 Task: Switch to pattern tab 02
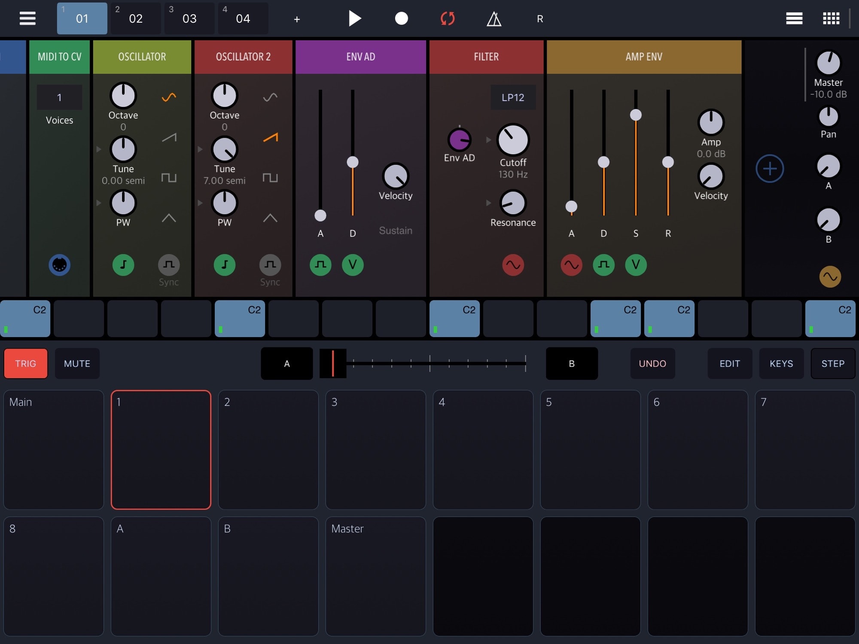coord(136,18)
